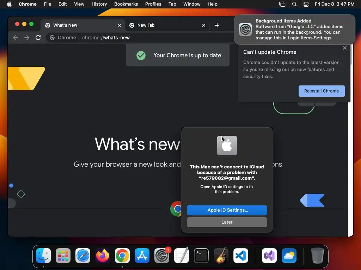Open the Trash in the Dock

click(318, 255)
